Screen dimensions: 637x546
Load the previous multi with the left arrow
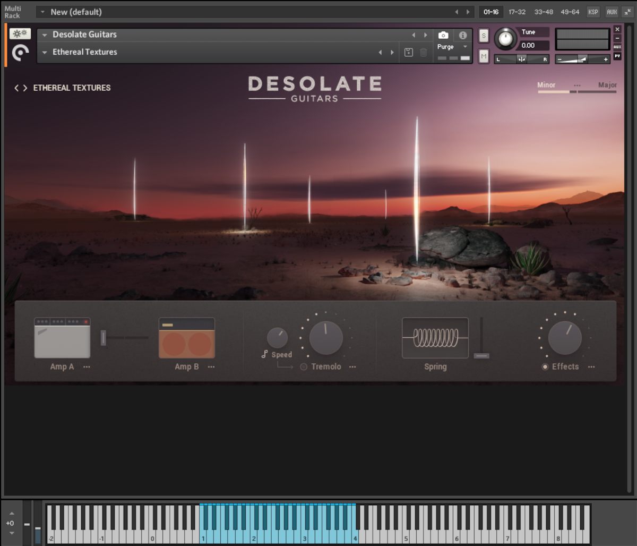pyautogui.click(x=457, y=12)
